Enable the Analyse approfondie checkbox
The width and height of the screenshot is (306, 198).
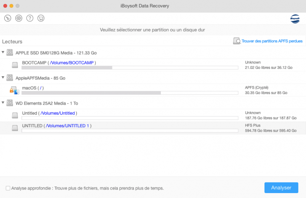pos(8,188)
